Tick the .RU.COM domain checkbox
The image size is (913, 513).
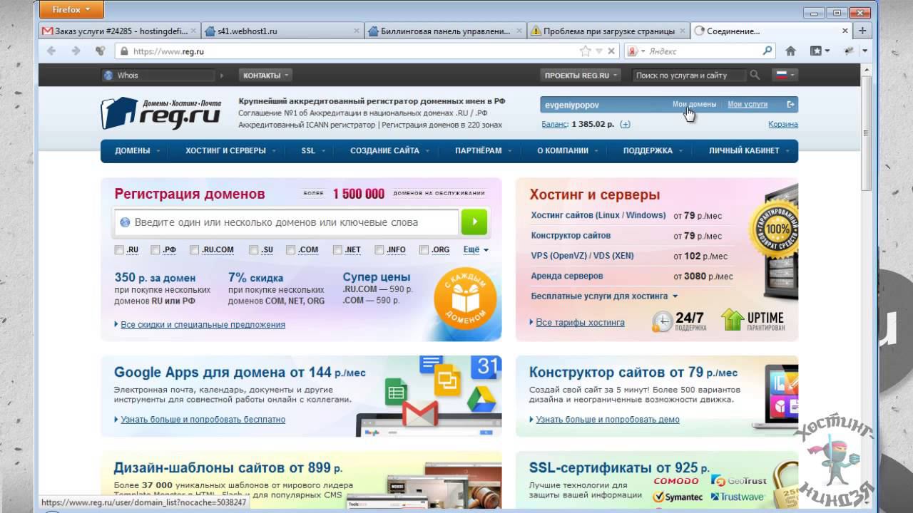pyautogui.click(x=194, y=249)
